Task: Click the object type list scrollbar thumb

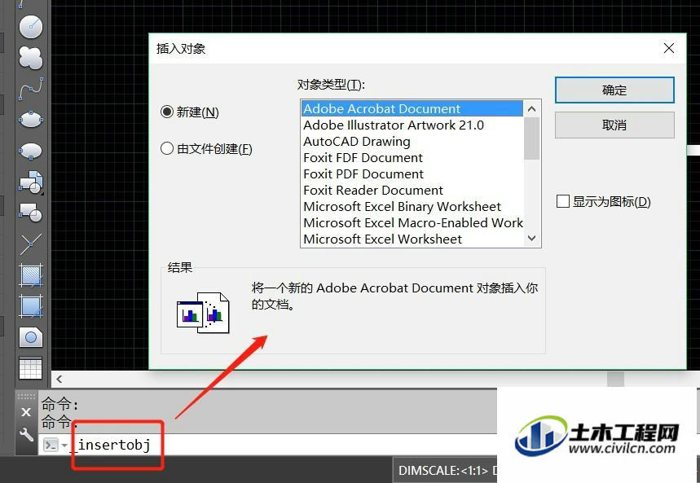Action: [531, 138]
